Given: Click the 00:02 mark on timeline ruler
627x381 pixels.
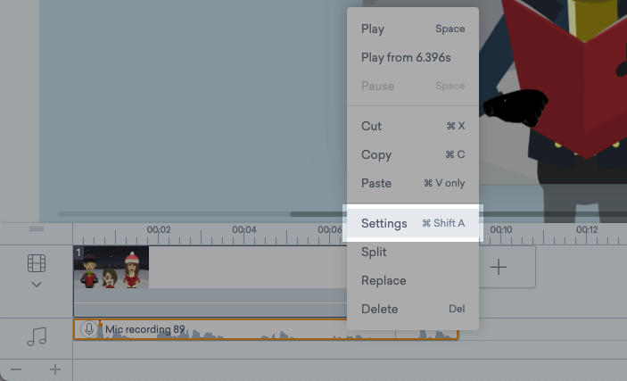Looking at the screenshot, I should pyautogui.click(x=159, y=230).
